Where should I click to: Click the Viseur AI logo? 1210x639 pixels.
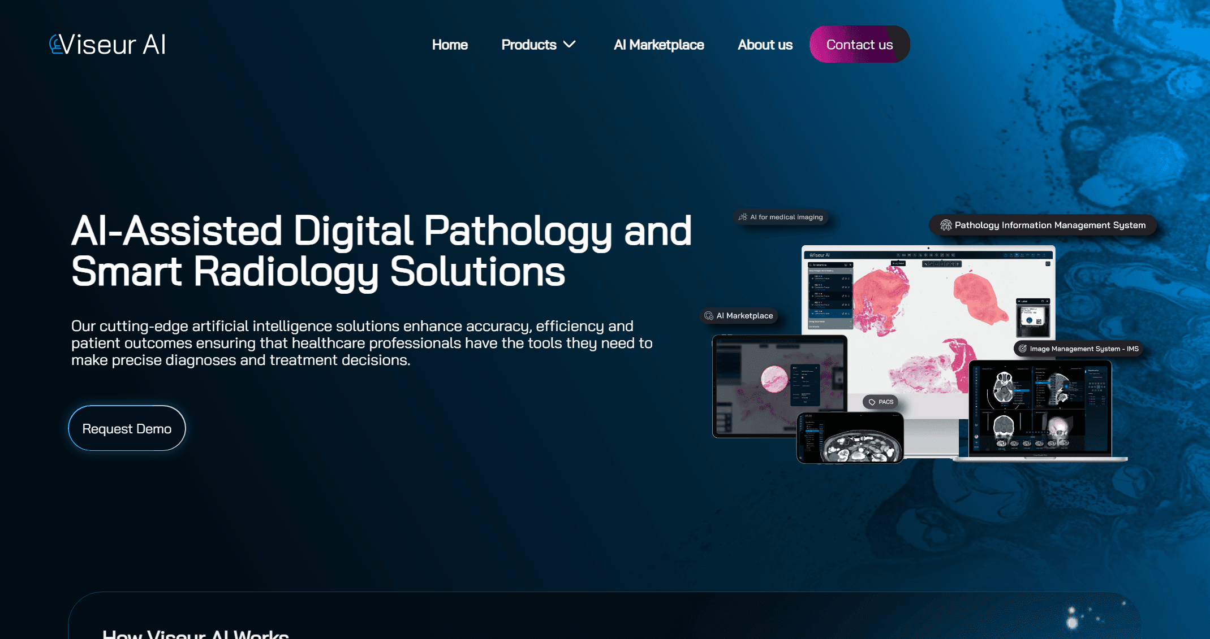[x=107, y=45]
